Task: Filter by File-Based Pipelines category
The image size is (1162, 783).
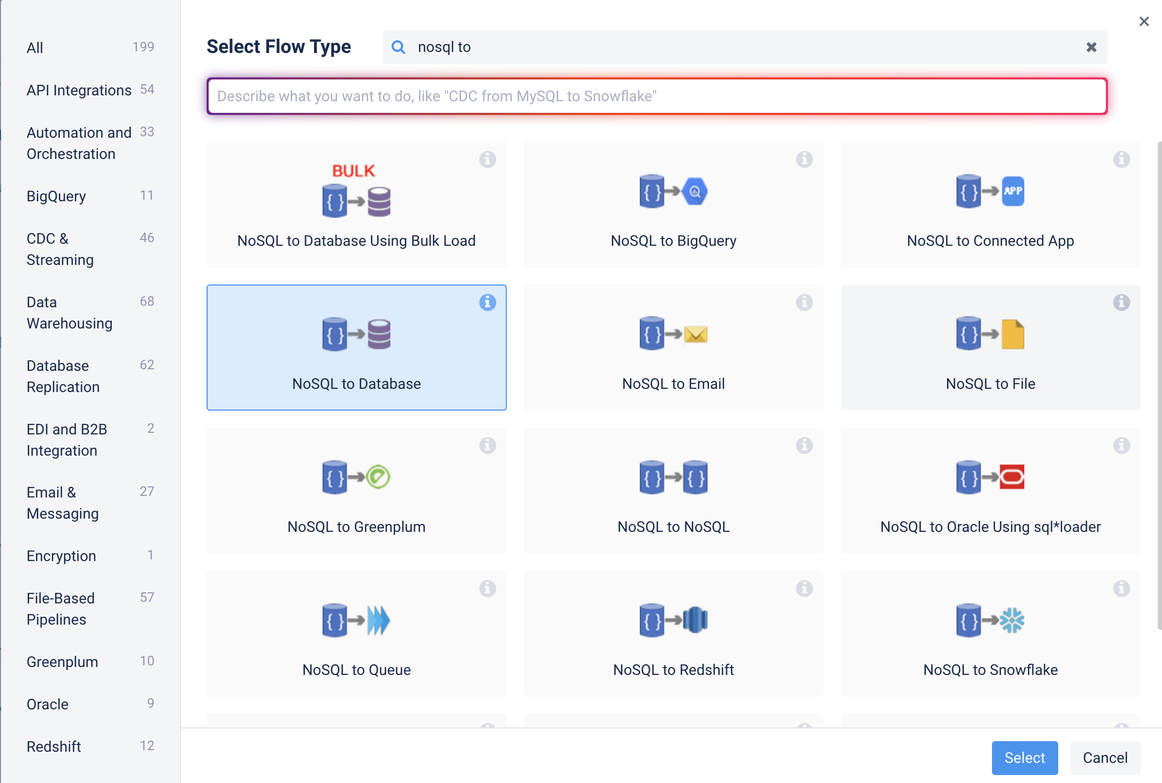Action: coord(90,609)
